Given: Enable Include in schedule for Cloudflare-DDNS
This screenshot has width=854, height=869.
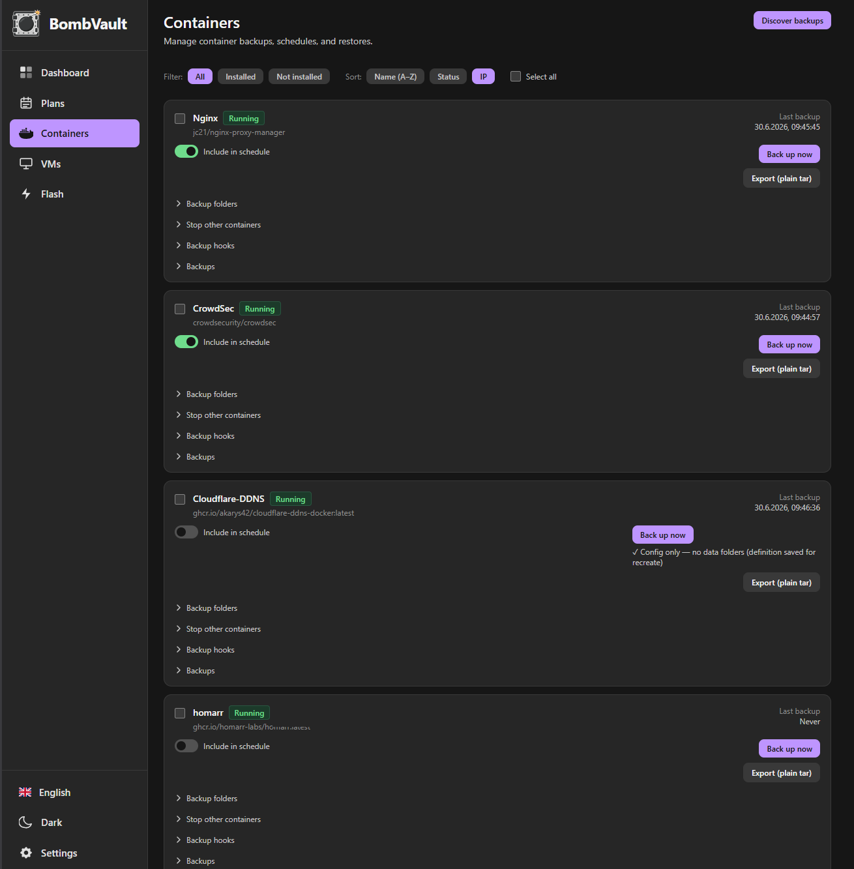Looking at the screenshot, I should click(186, 532).
